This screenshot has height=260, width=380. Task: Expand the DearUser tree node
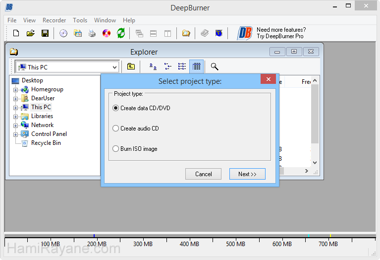pyautogui.click(x=15, y=99)
